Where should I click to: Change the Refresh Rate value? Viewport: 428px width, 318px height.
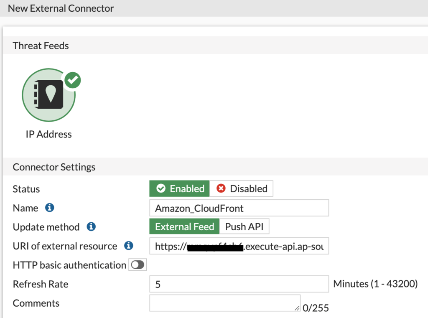point(238,284)
